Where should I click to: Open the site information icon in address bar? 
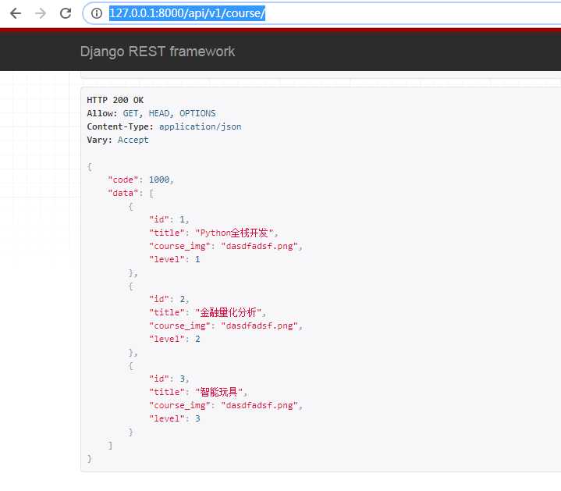[96, 13]
